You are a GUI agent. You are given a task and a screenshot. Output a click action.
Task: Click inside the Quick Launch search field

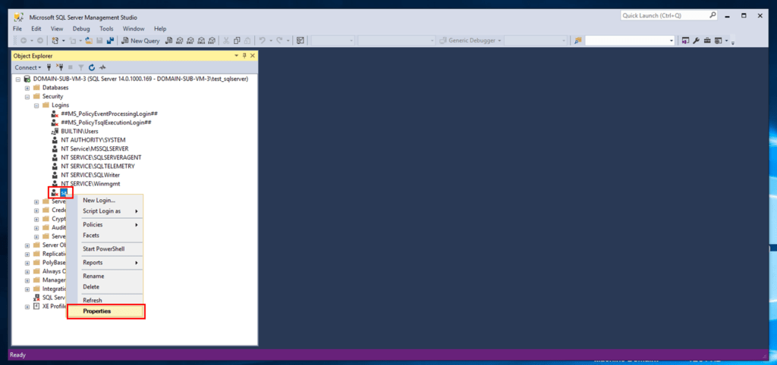[663, 15]
